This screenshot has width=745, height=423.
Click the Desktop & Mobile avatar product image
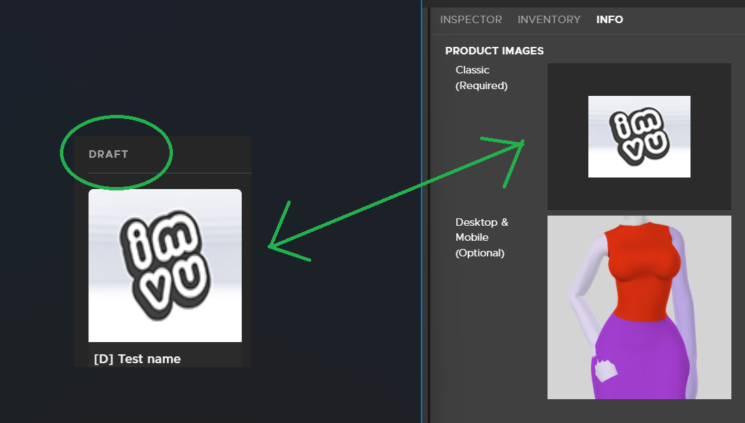pos(639,307)
